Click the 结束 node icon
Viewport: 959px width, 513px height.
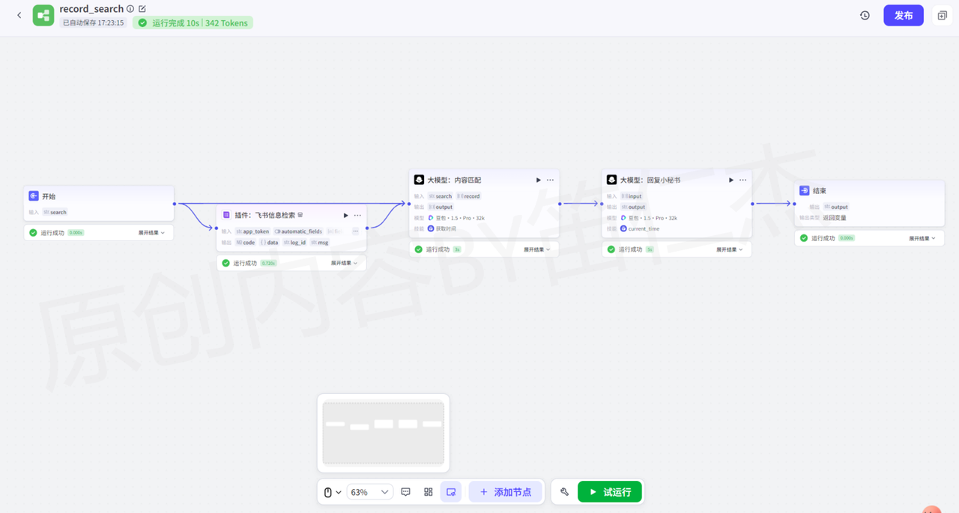point(805,190)
